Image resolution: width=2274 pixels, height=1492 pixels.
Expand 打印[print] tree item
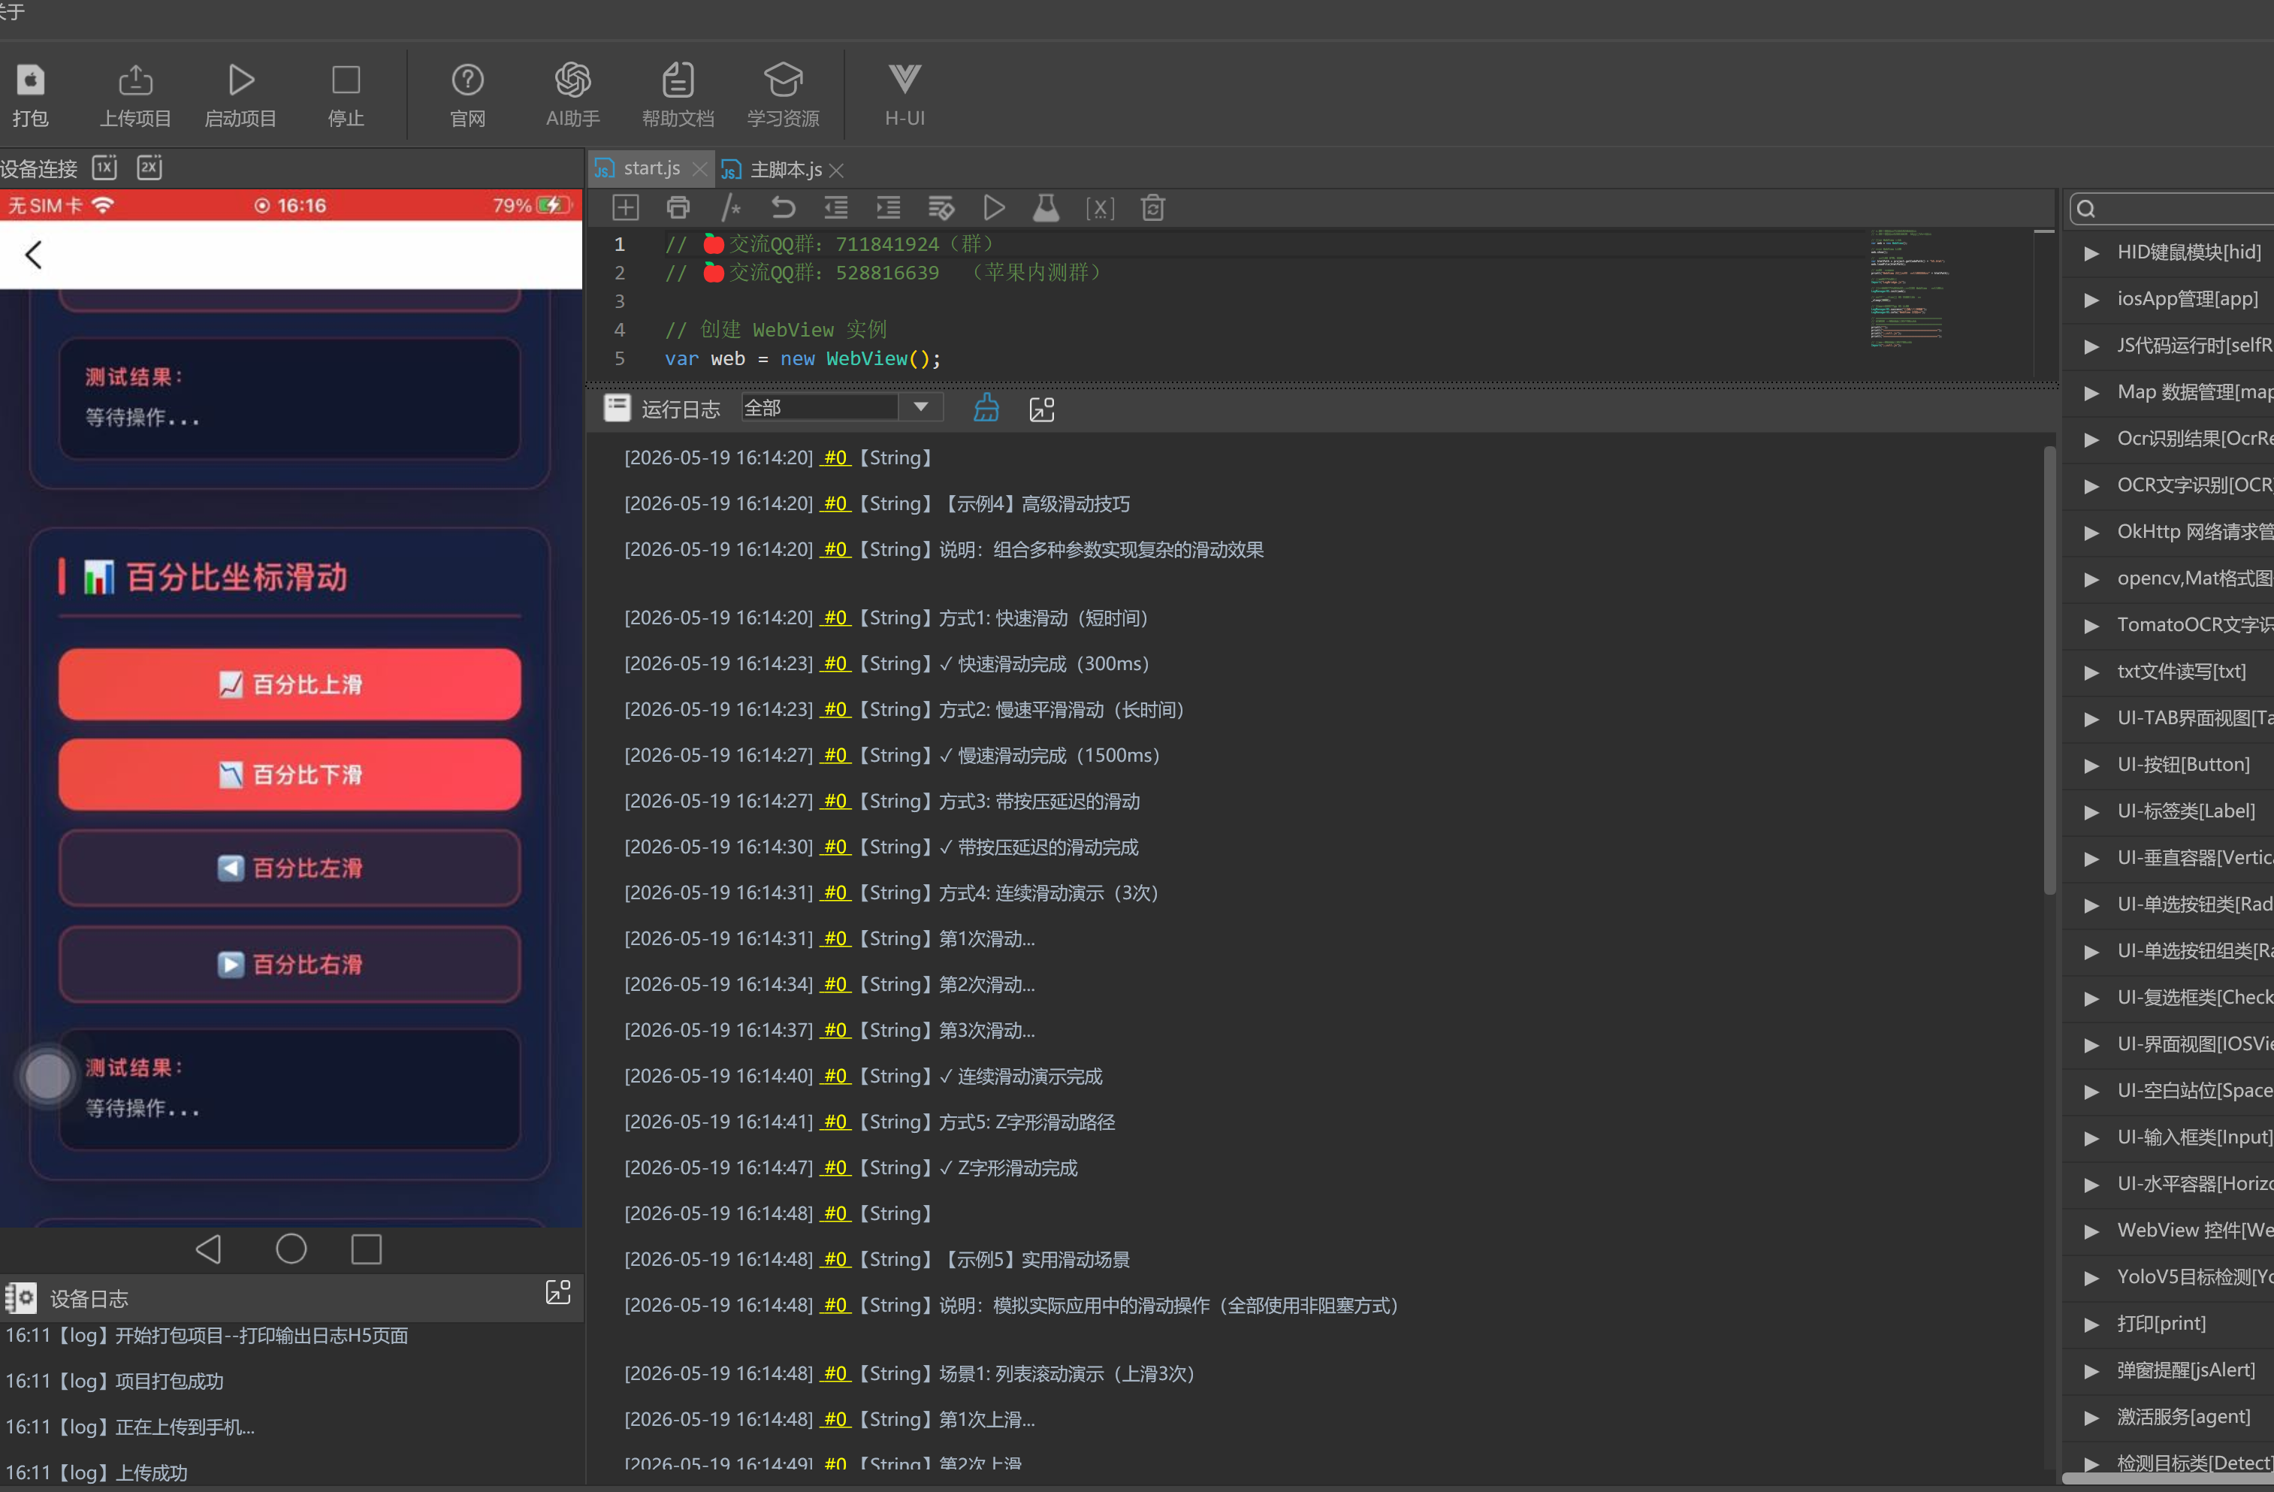tap(2091, 1324)
